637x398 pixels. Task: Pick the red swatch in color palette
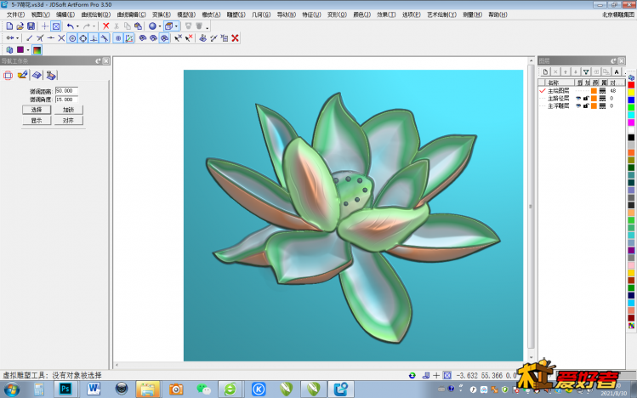[x=631, y=84]
